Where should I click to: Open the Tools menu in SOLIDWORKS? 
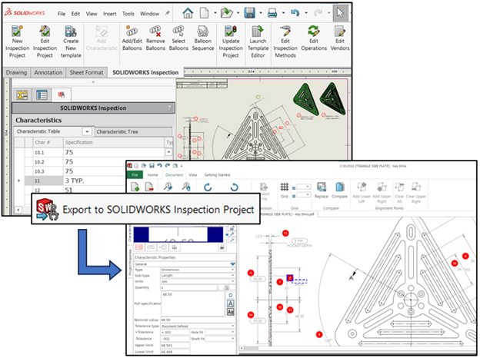coord(128,14)
